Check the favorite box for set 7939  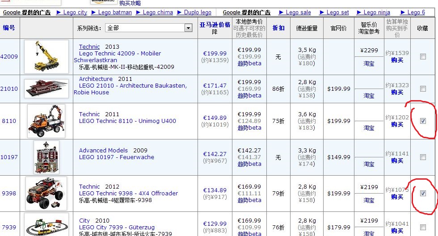tap(423, 228)
